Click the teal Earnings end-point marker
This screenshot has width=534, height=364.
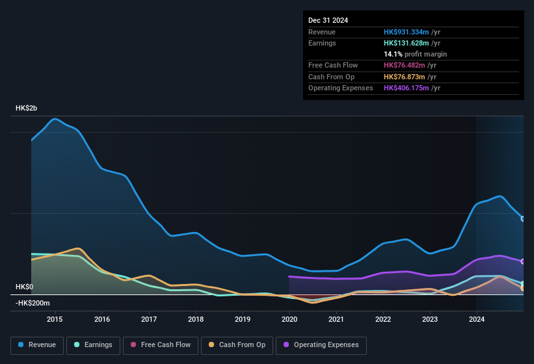(x=523, y=283)
